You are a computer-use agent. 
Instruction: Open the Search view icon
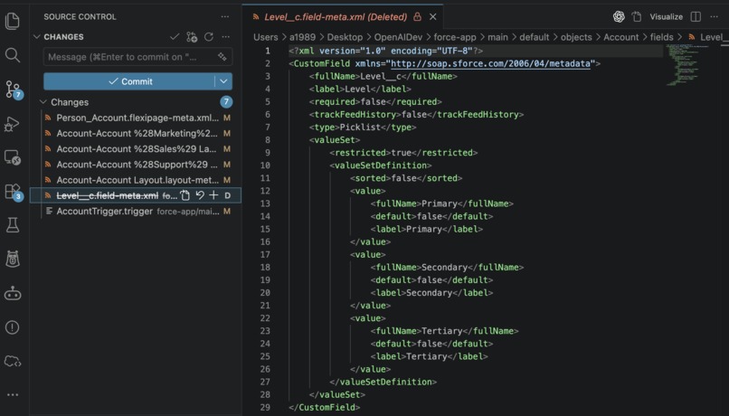pyautogui.click(x=13, y=55)
